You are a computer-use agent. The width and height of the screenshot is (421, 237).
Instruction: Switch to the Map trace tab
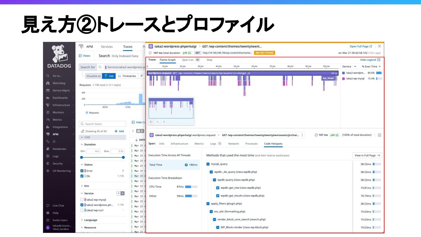tap(210, 60)
